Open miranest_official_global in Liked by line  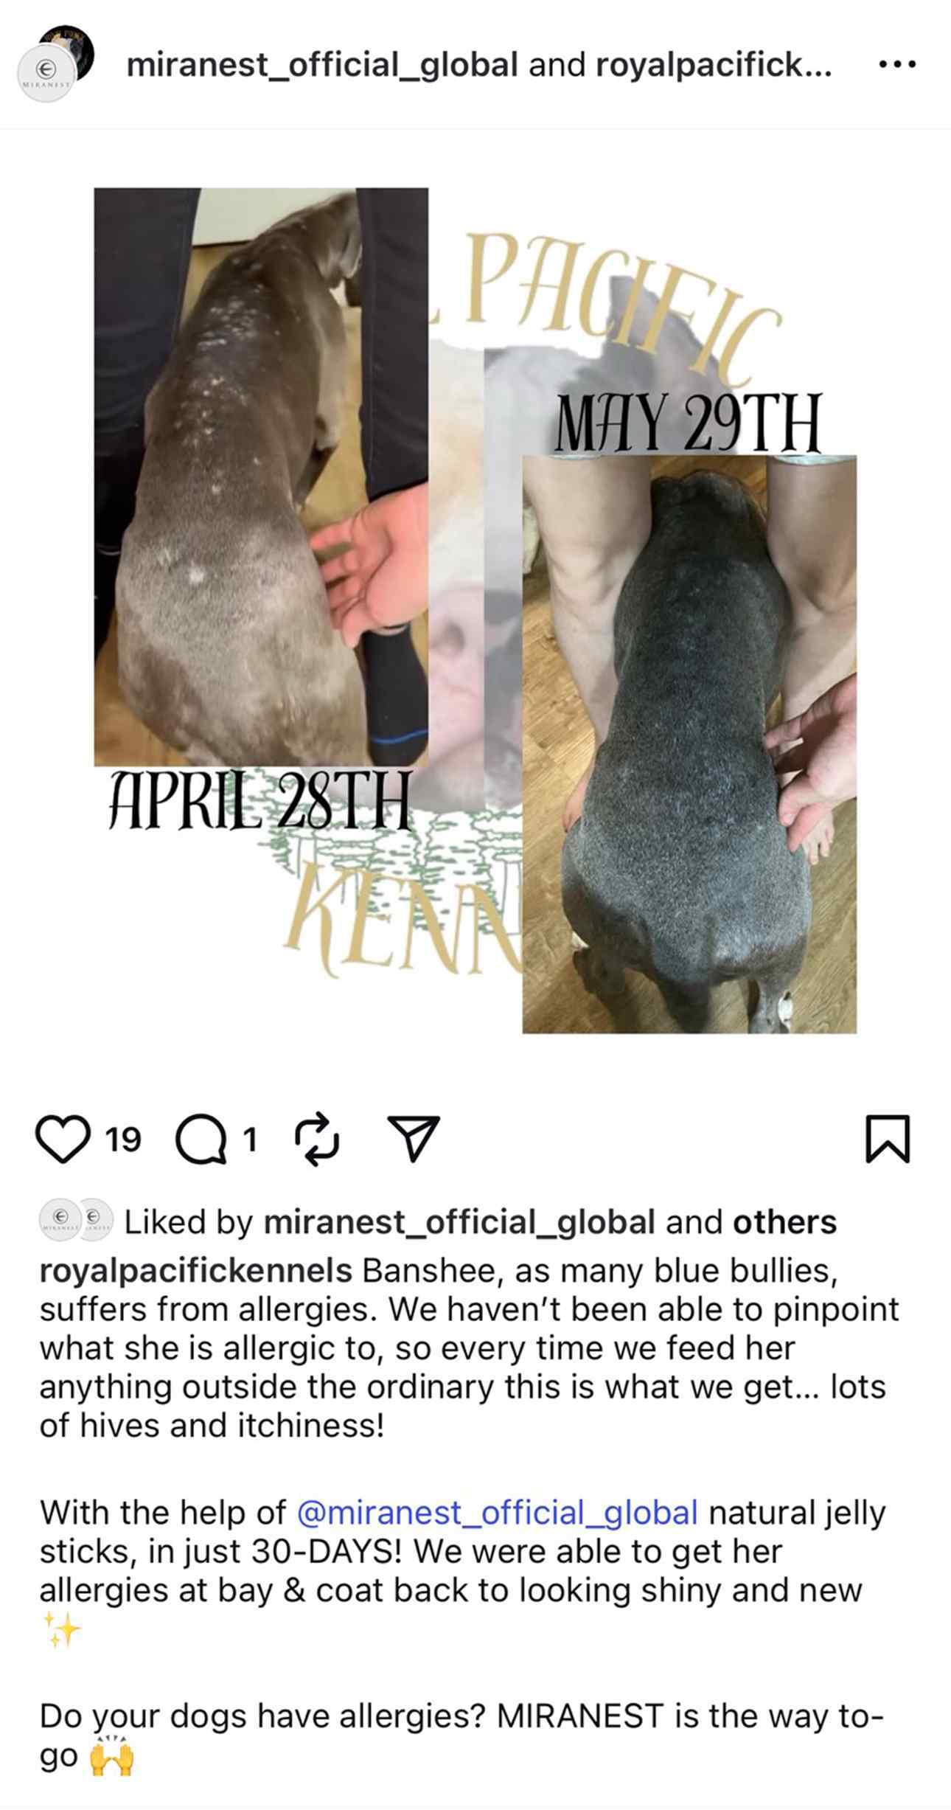(459, 1222)
